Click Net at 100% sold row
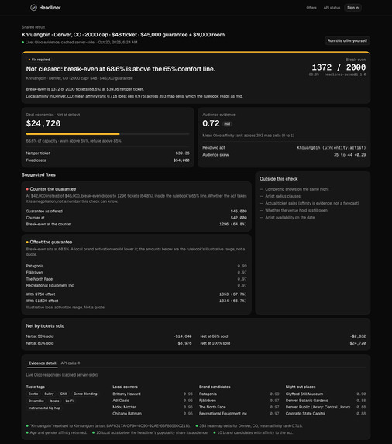392x444 pixels. [x=283, y=343]
